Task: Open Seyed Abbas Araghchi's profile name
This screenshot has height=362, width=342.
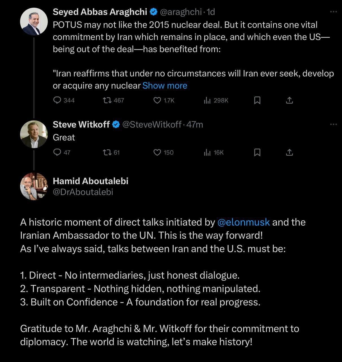Action: (x=100, y=12)
